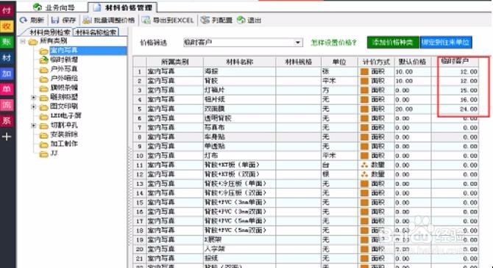Click the 刷新 refresh toolbar icon
Screen dimensions: 493x268
pos(24,21)
